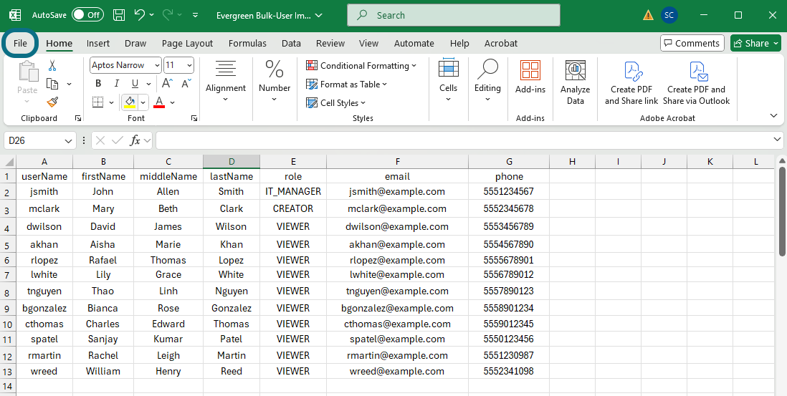Viewport: 787px width, 396px height.
Task: Open the Editing magnifier button
Action: click(x=487, y=80)
